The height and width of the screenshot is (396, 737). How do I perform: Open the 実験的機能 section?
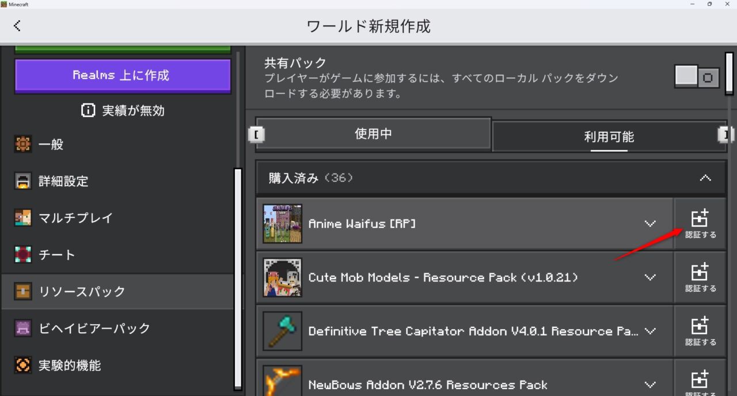(x=117, y=365)
